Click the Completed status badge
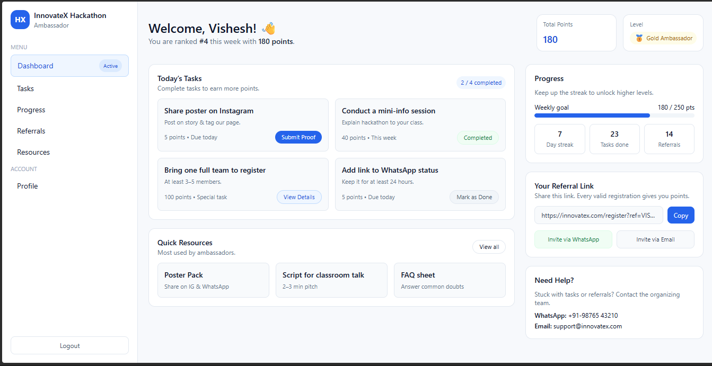Image resolution: width=712 pixels, height=366 pixels. tap(478, 138)
